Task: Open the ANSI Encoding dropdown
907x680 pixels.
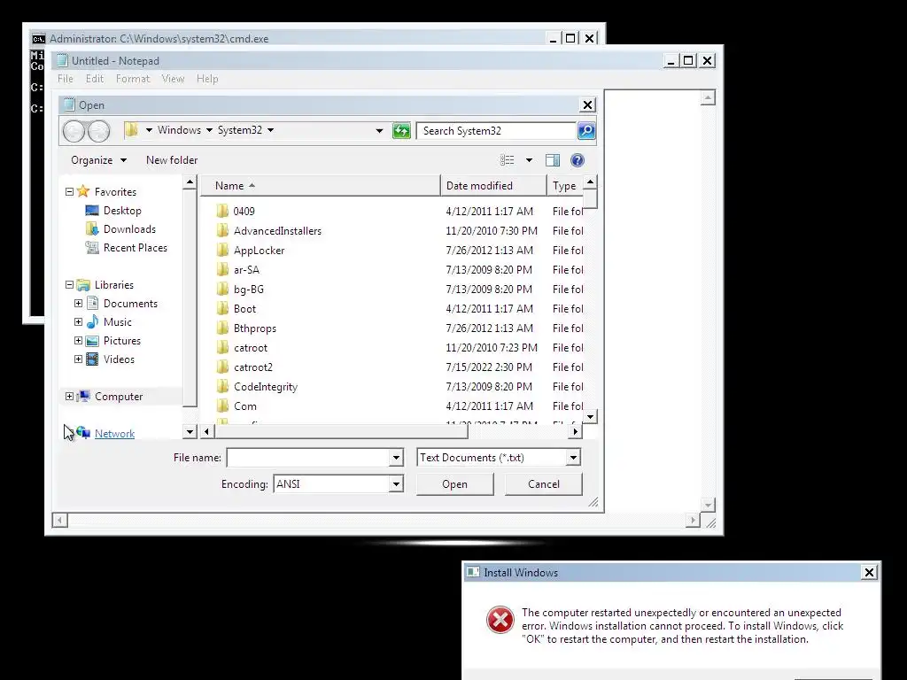Action: coord(396,484)
